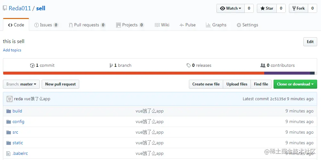
Task: Open commit message in the src row
Action: pos(149,132)
